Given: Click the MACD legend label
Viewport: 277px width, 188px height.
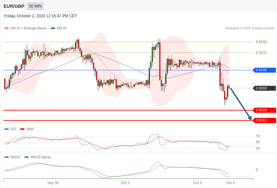Looking at the screenshot, I should tap(16, 157).
